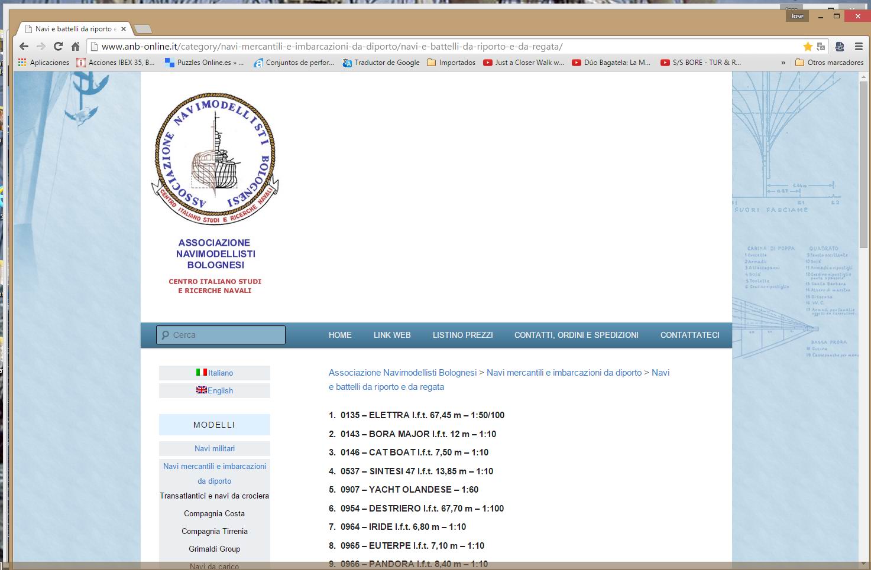Open Navi militari category

pyautogui.click(x=215, y=448)
